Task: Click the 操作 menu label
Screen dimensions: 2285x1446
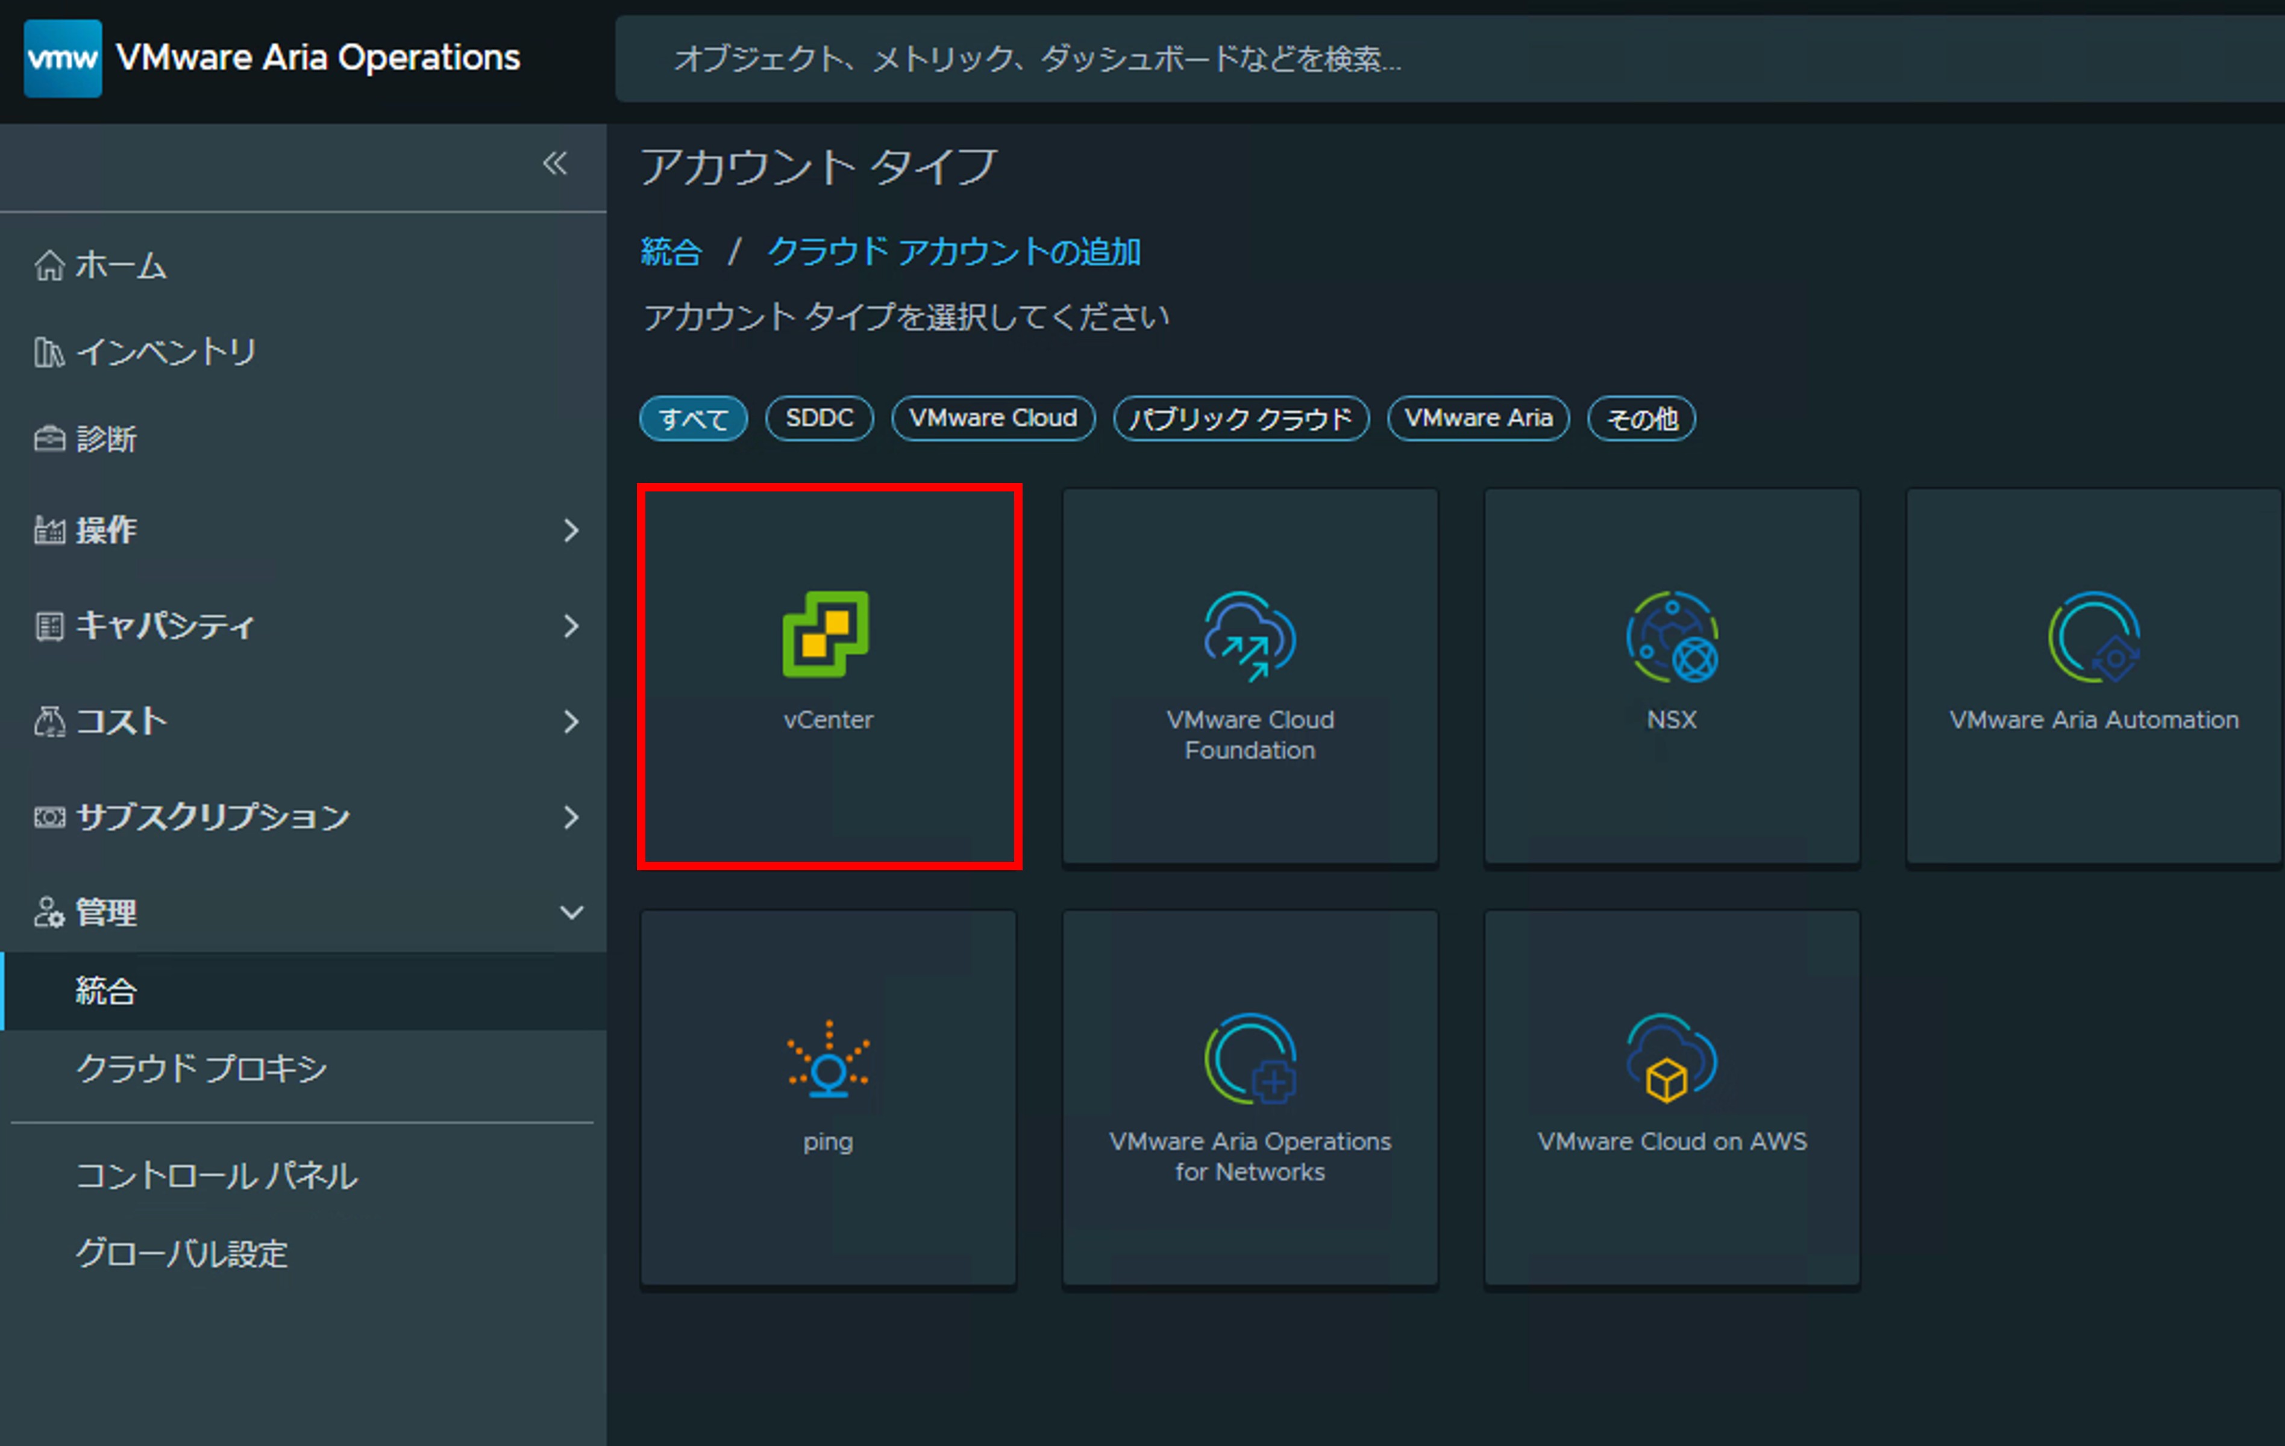Action: (x=106, y=530)
